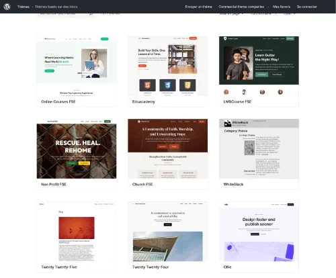Open the Non Profit FSE theme preview
The height and width of the screenshot is (278, 336).
(x=77, y=149)
